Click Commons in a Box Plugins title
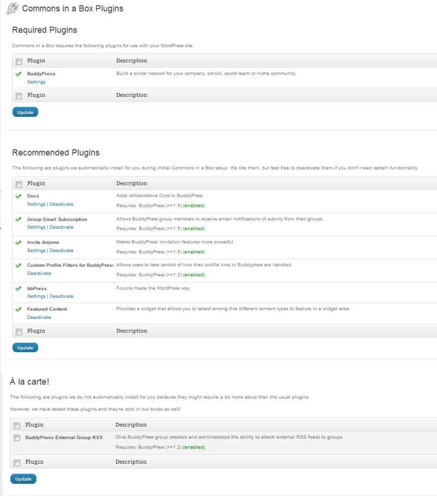Image resolution: width=437 pixels, height=496 pixels. [x=73, y=9]
